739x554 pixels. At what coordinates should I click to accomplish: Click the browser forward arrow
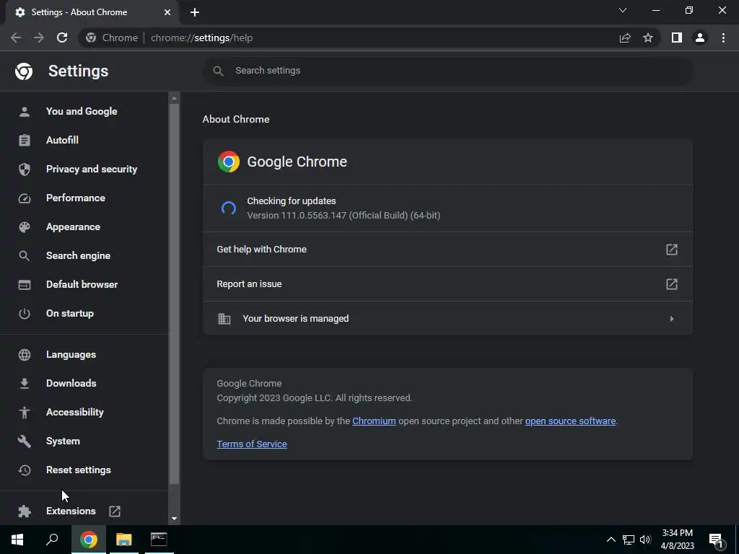pos(39,38)
